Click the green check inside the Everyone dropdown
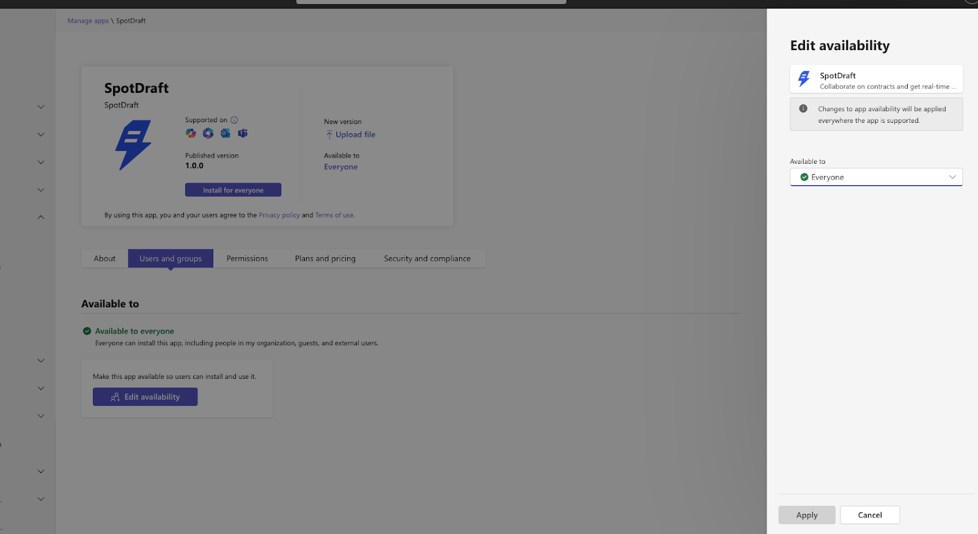 point(804,177)
